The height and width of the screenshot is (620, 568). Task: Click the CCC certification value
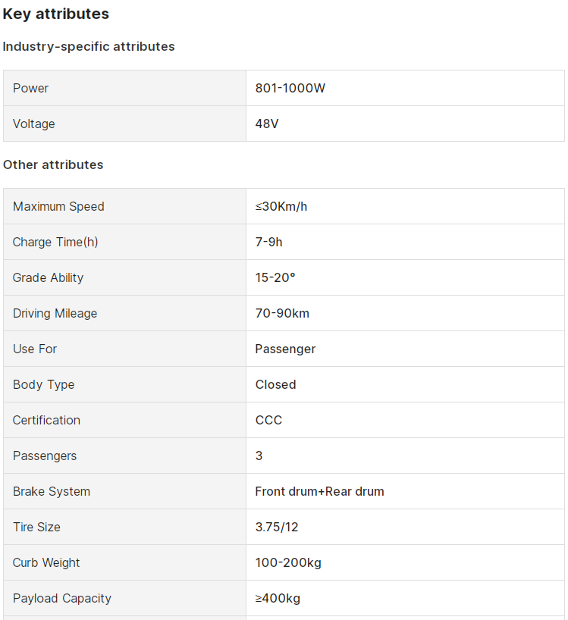point(268,420)
